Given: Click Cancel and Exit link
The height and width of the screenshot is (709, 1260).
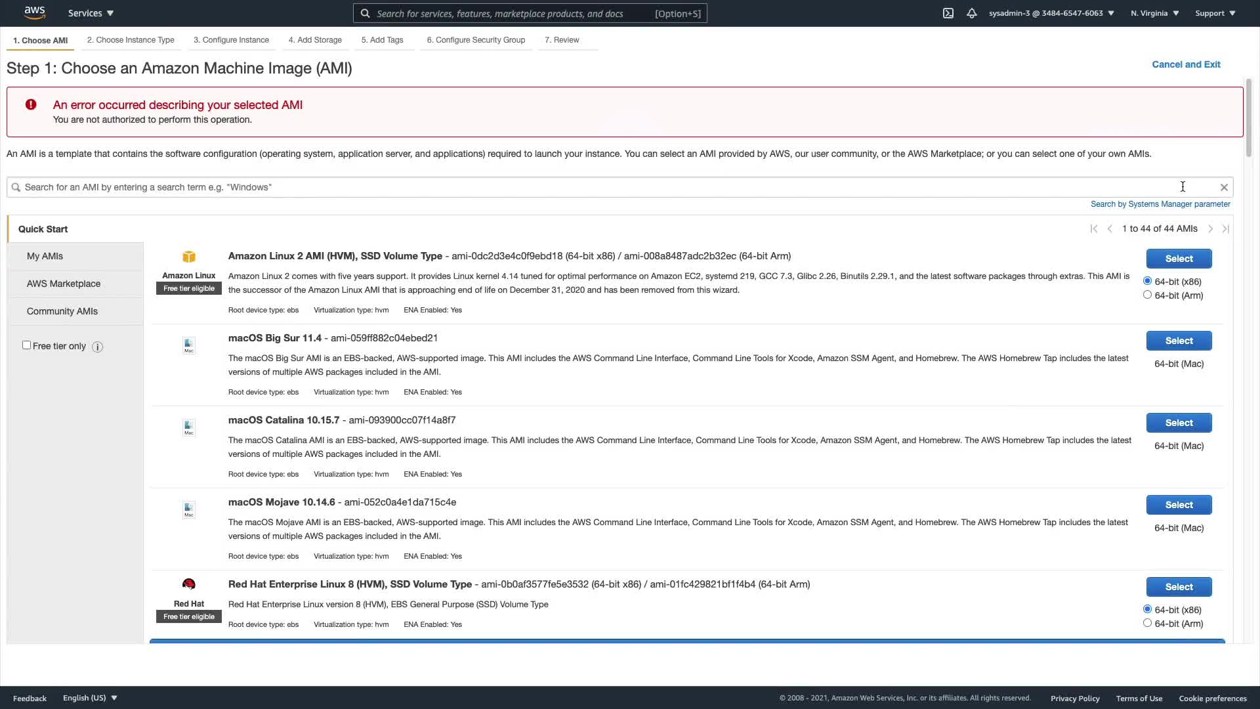Looking at the screenshot, I should pyautogui.click(x=1186, y=64).
